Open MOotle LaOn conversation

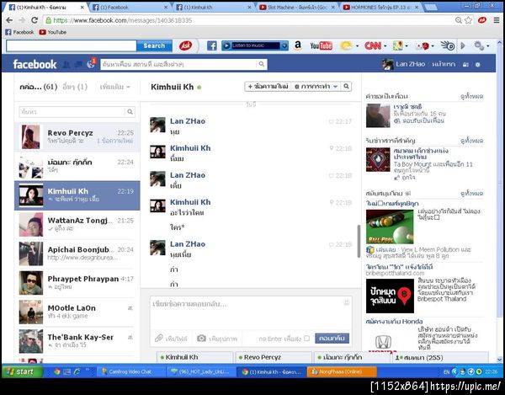coord(77,312)
